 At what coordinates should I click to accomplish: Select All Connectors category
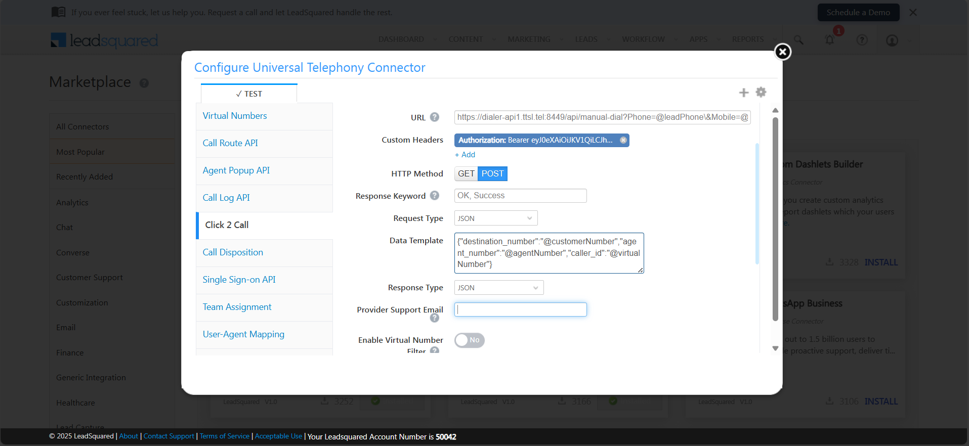[x=112, y=127]
